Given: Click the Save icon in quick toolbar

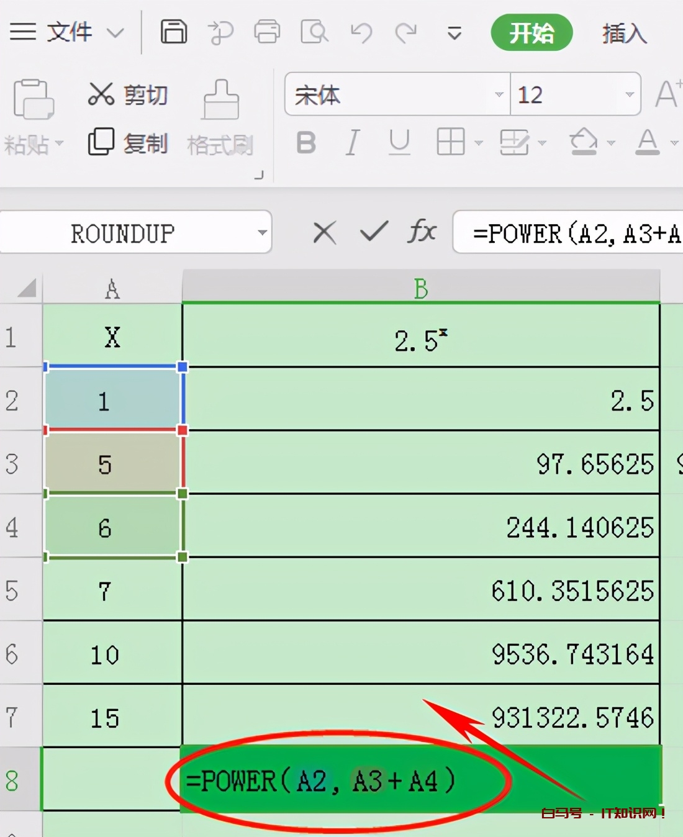Looking at the screenshot, I should [x=173, y=32].
